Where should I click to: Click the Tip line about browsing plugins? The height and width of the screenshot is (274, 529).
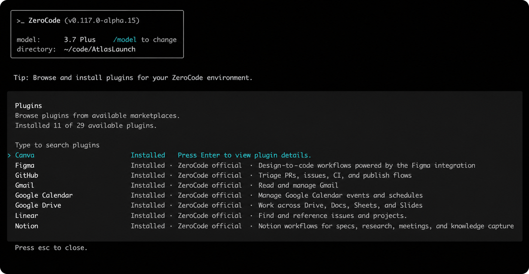(x=133, y=78)
